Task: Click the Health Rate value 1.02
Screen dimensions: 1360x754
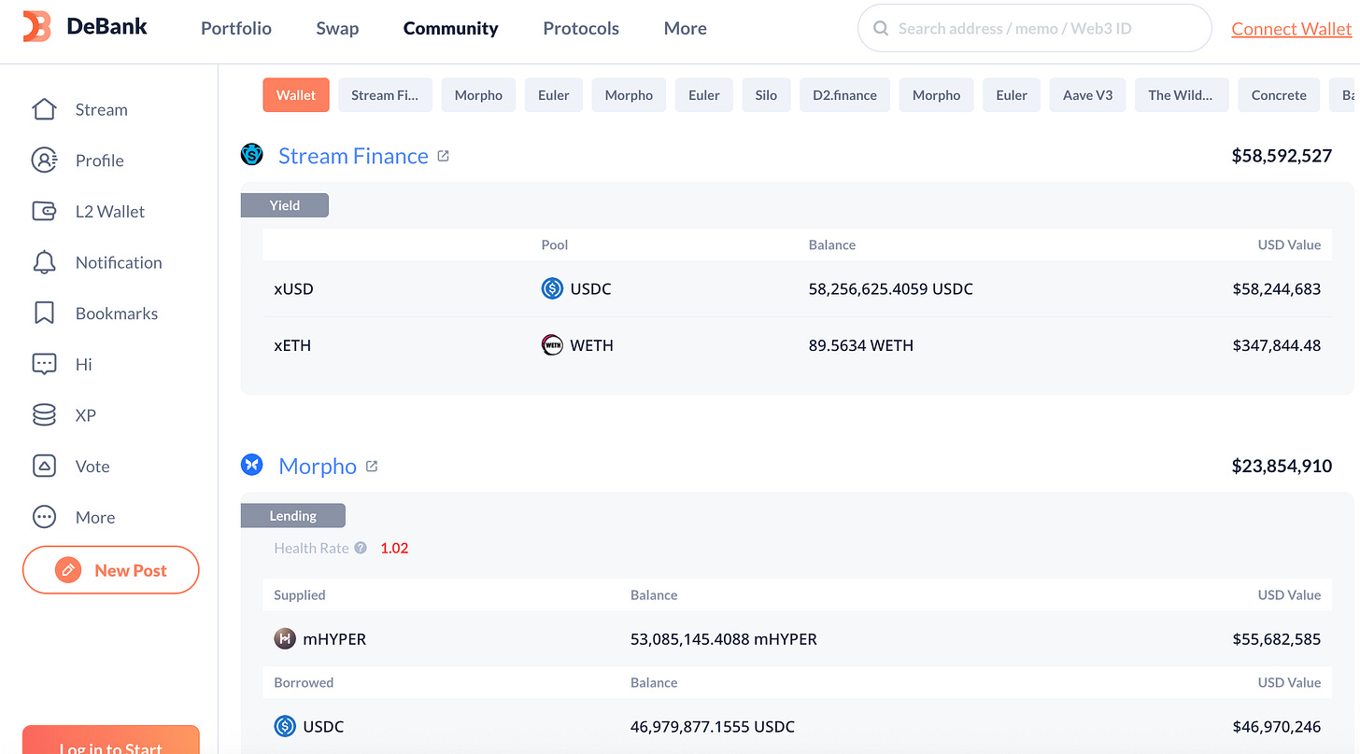Action: click(394, 548)
